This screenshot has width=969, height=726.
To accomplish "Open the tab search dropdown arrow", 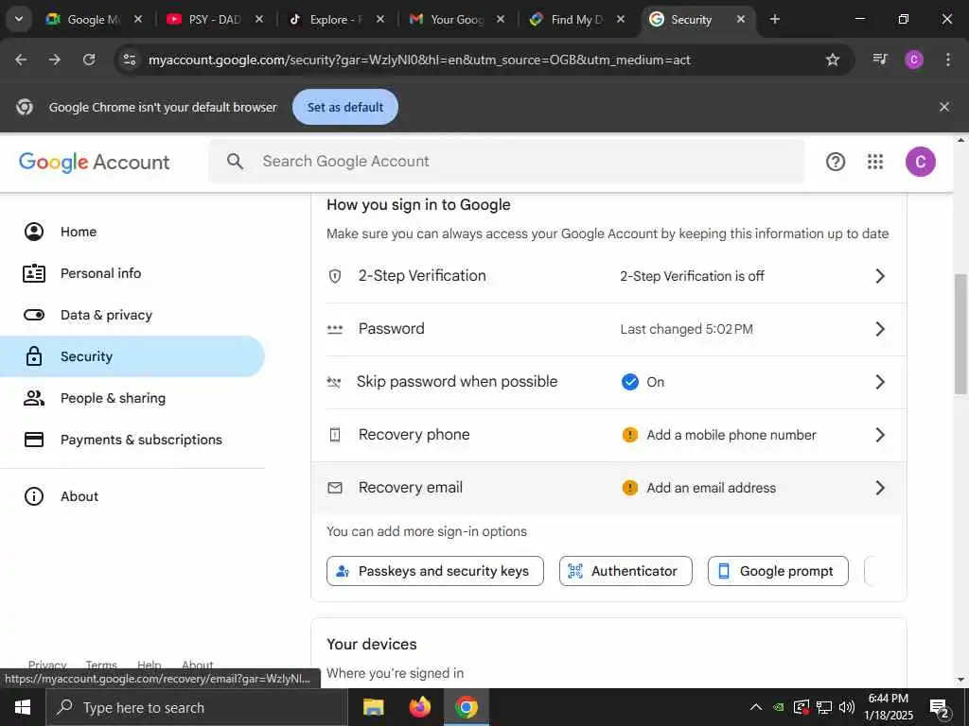I will pyautogui.click(x=19, y=19).
